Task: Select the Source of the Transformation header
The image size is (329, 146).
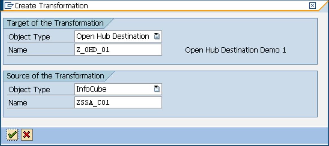Action: pos(55,76)
